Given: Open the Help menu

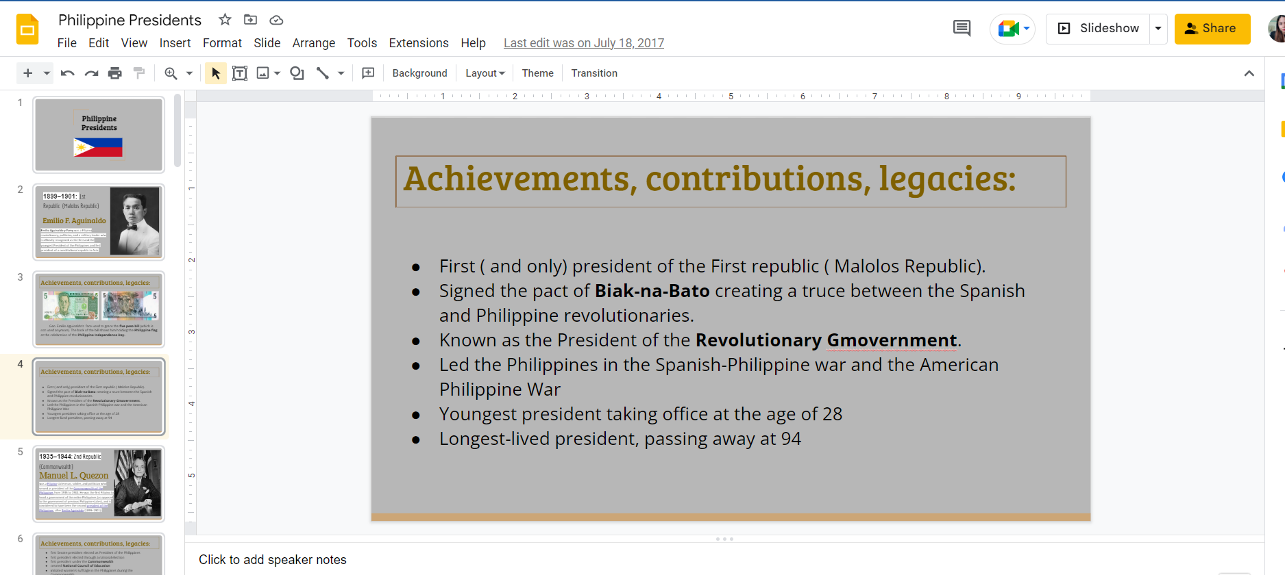Looking at the screenshot, I should [x=473, y=43].
